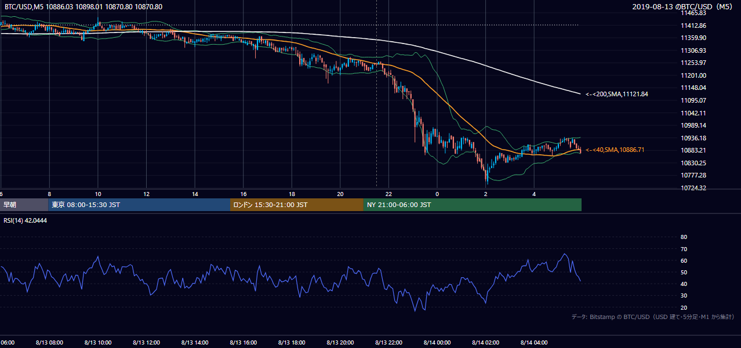Click price axis label 11253.97
Viewport: 741px width, 348px height.
[693, 63]
